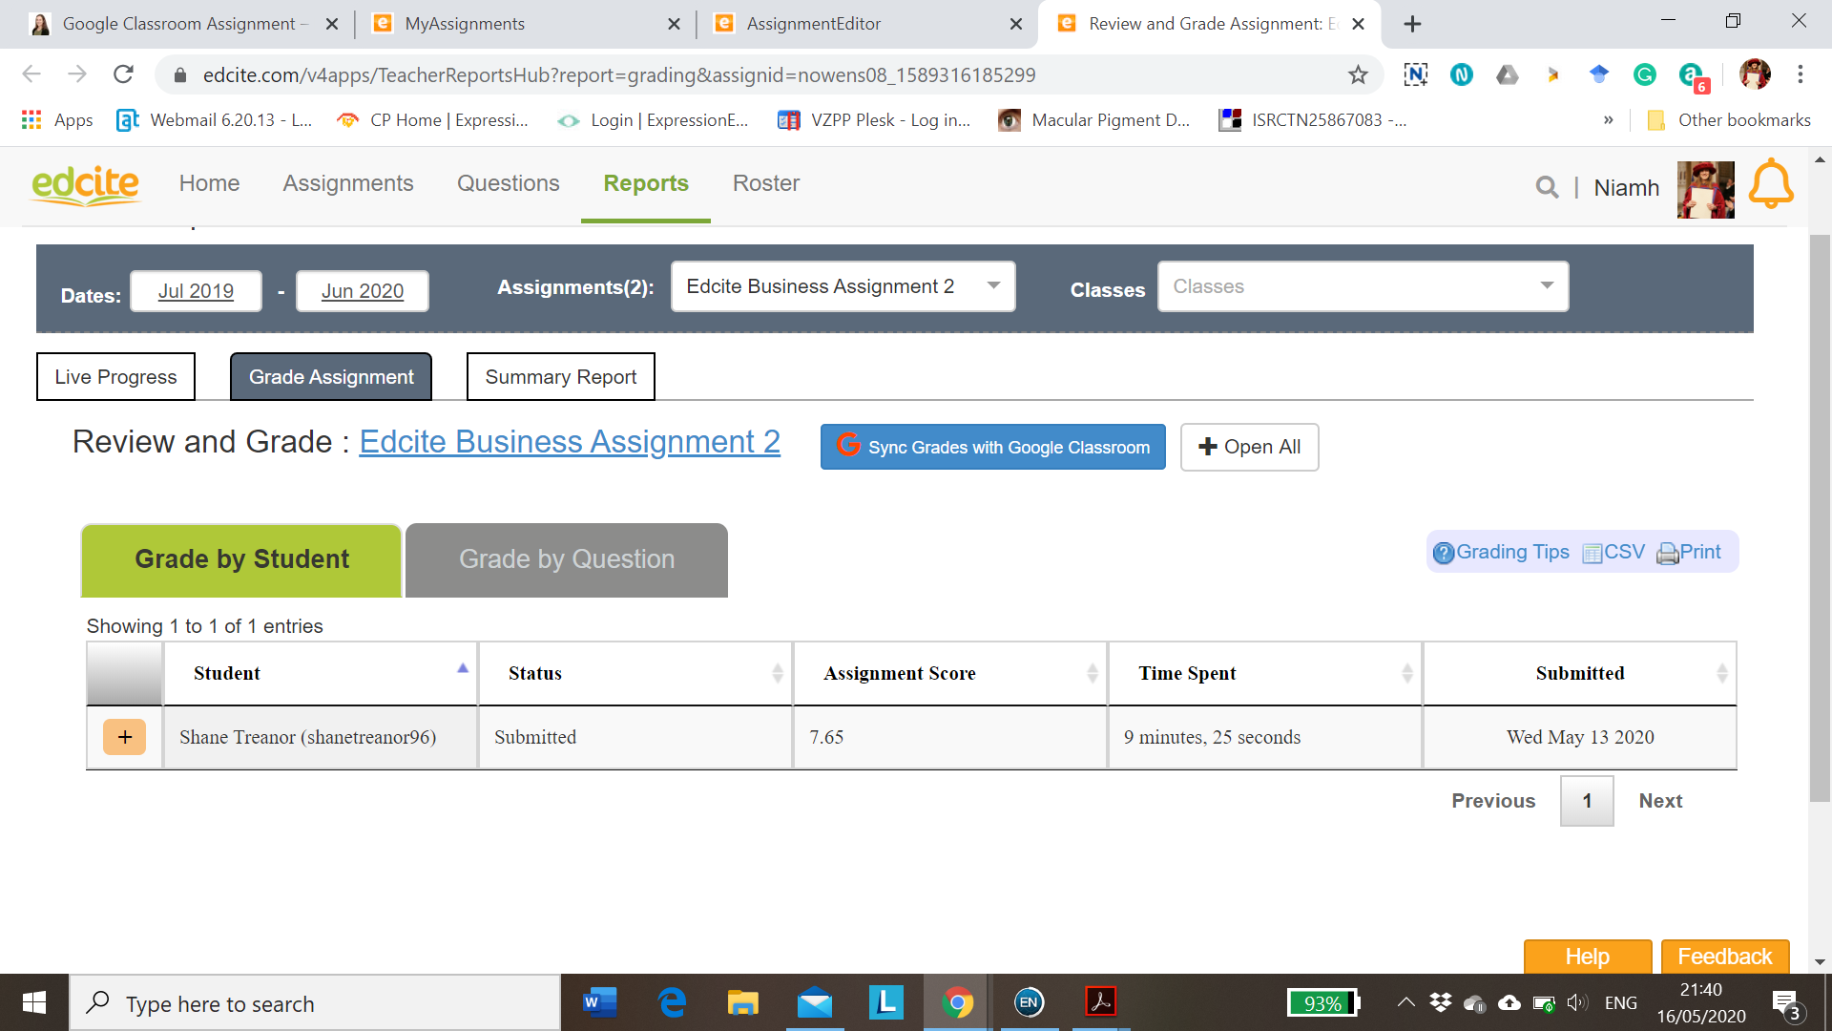Open Edcite search with the magnifying glass icon

click(1547, 187)
